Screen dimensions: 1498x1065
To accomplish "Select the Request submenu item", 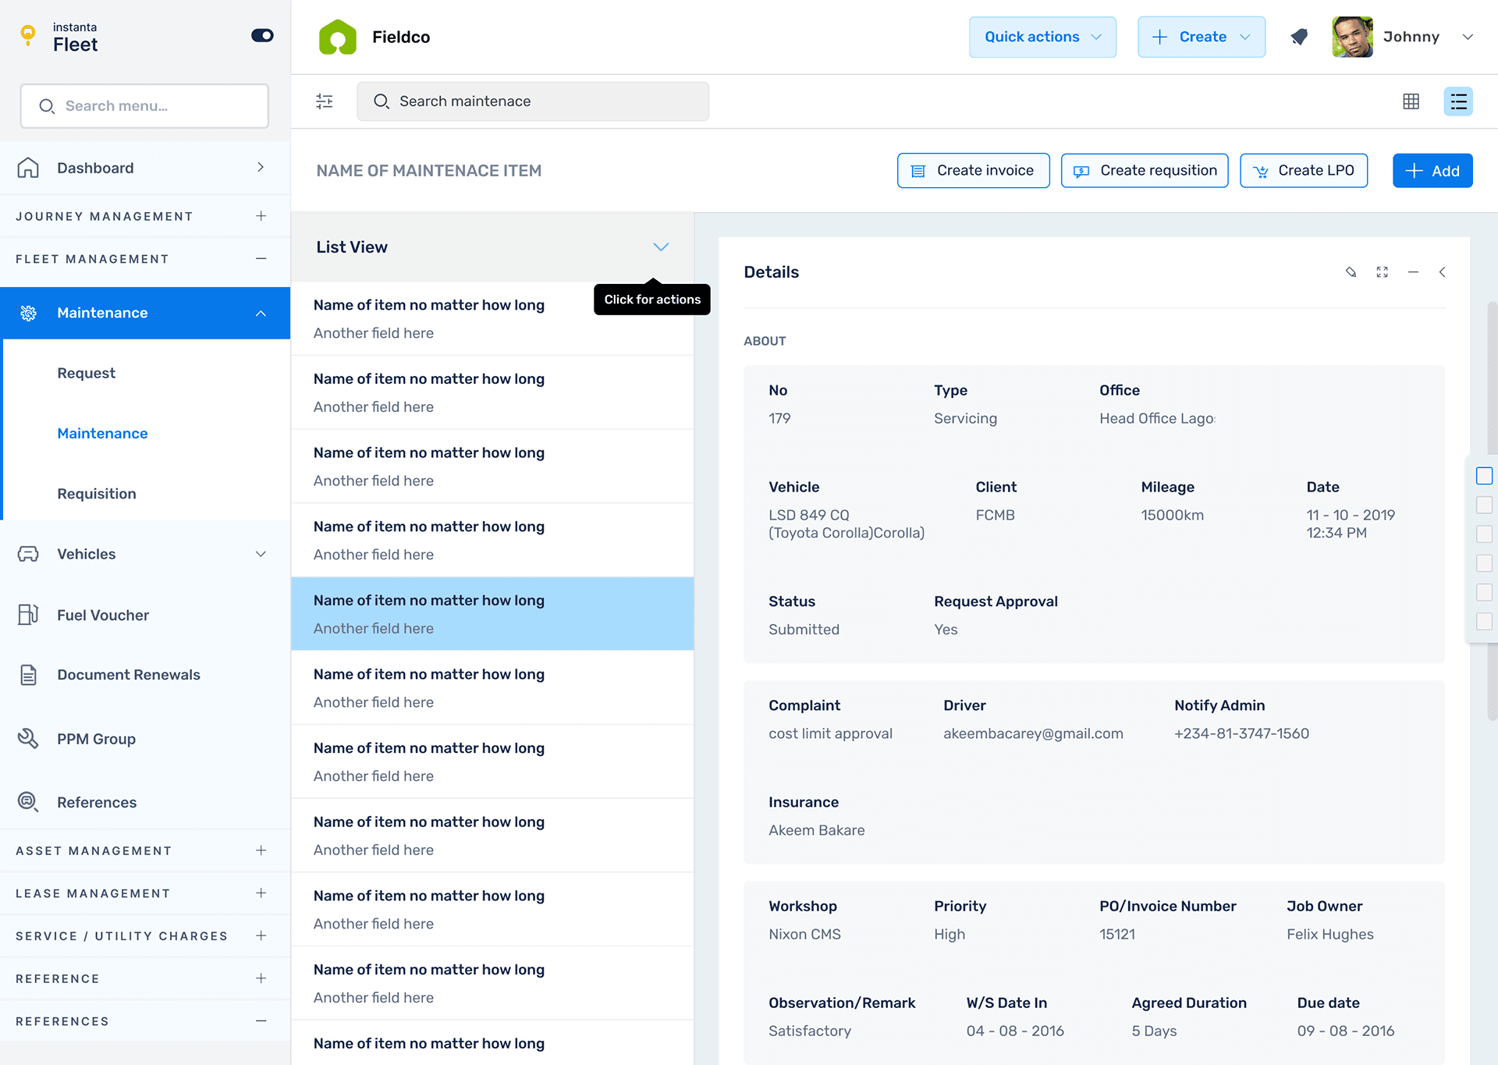I will pyautogui.click(x=86, y=373).
